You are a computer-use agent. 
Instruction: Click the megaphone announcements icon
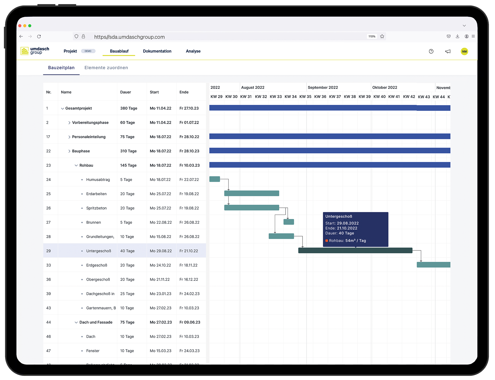(448, 51)
